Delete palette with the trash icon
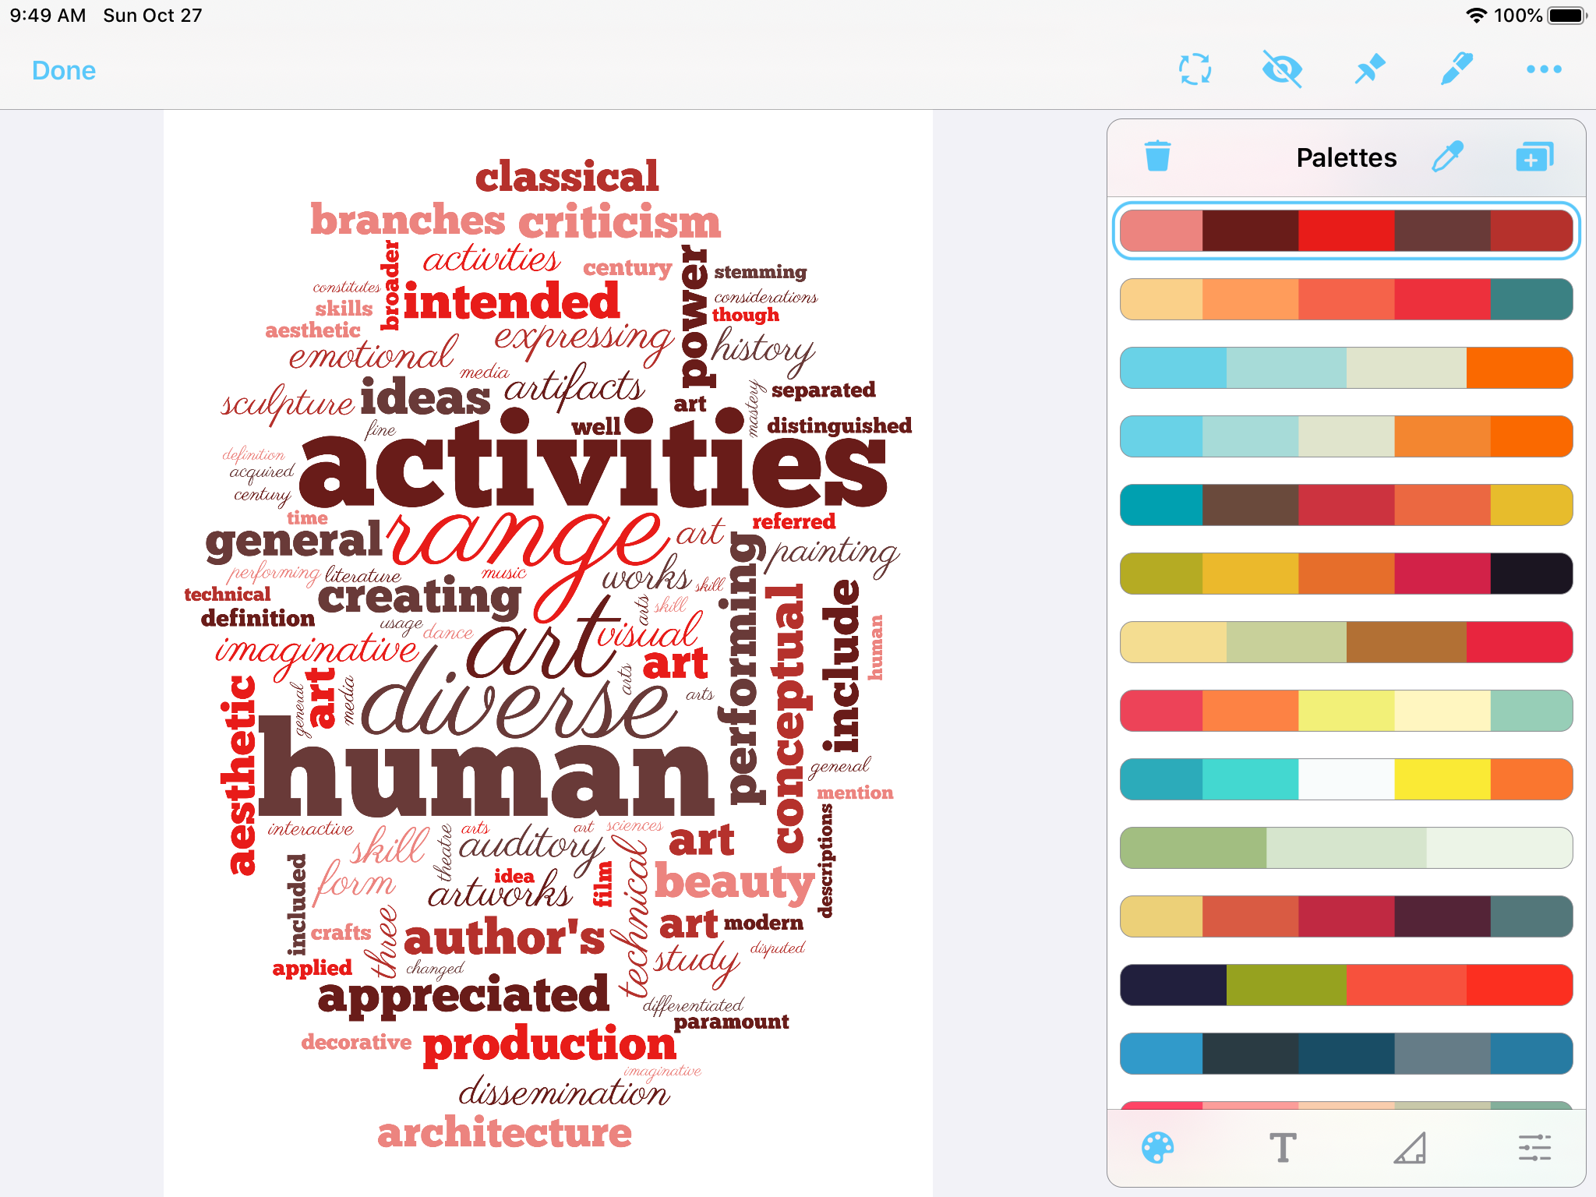This screenshot has width=1596, height=1197. pos(1157,157)
